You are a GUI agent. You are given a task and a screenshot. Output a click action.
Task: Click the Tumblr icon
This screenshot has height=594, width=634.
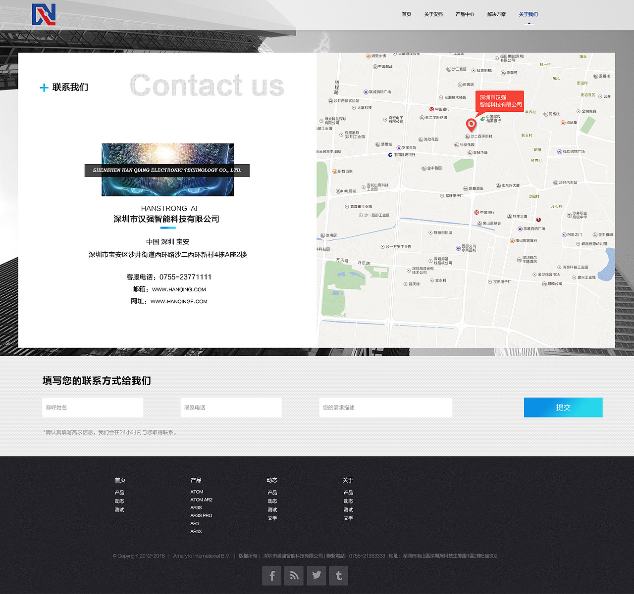pos(338,576)
